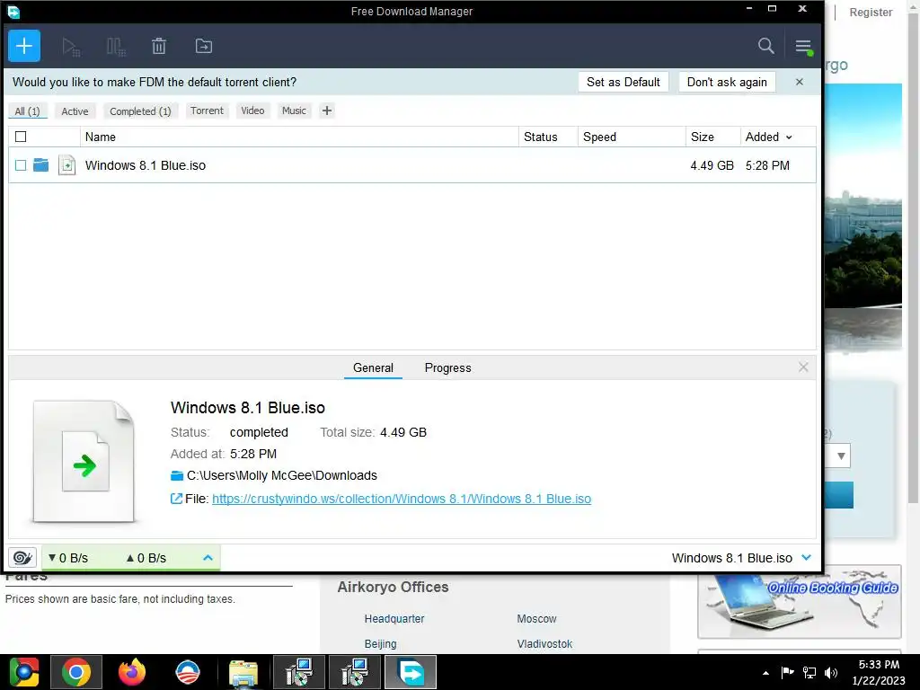Check the Windows 8.1 Blue.iso row checkbox
The width and height of the screenshot is (920, 690).
pos(21,165)
